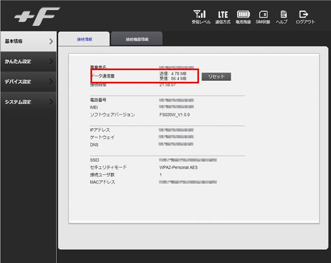The image size is (331, 263).
Task: Click the LTE communication mode icon
Action: point(223,17)
